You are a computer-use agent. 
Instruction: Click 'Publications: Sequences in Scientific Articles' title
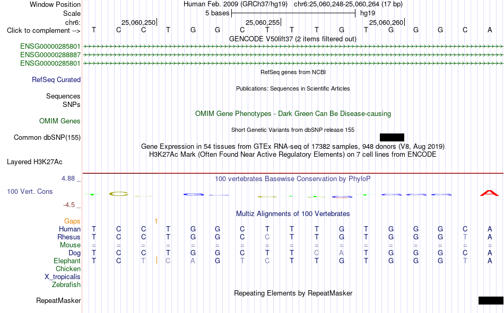[293, 88]
